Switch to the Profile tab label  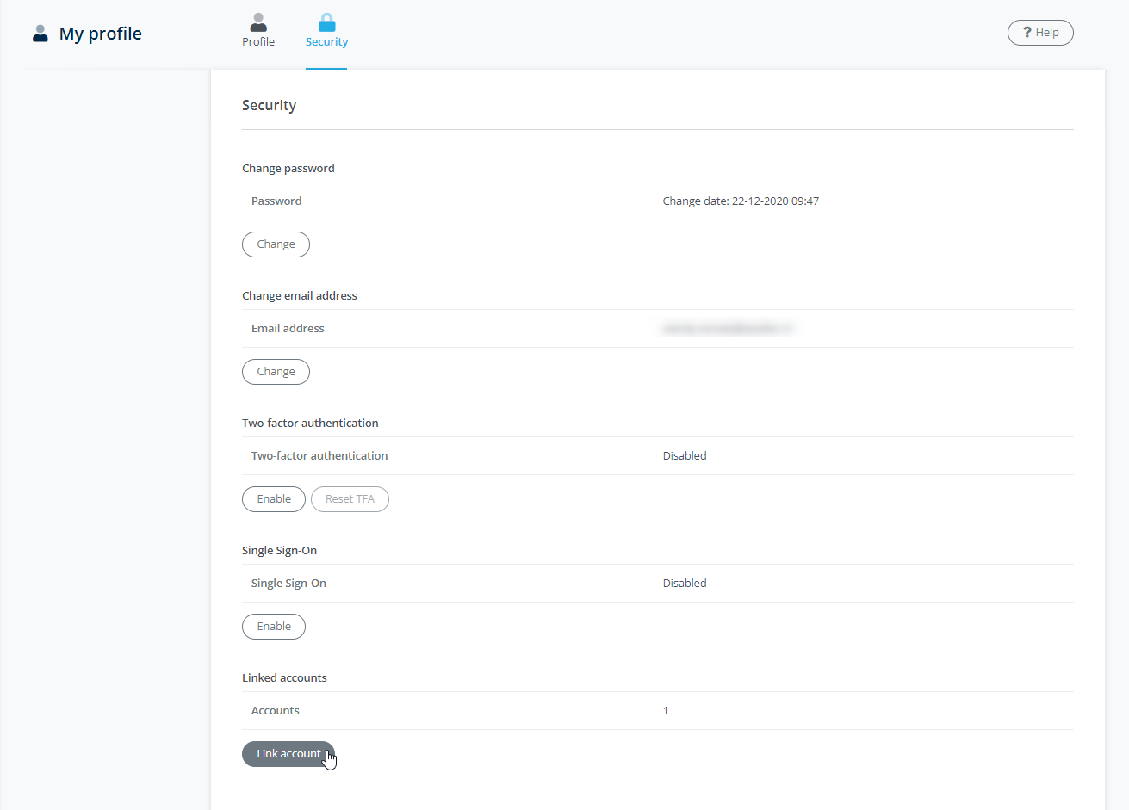click(258, 42)
